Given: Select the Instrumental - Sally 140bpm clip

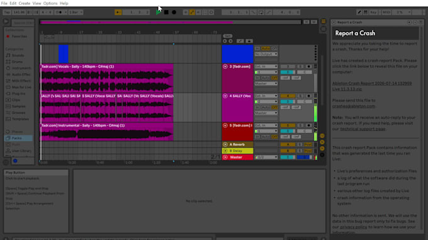Looking at the screenshot, I should pos(107,132).
